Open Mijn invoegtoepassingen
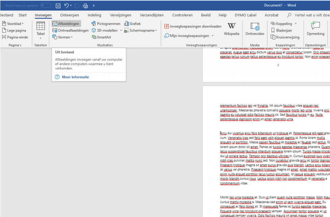The width and height of the screenshot is (330, 217). (x=187, y=36)
